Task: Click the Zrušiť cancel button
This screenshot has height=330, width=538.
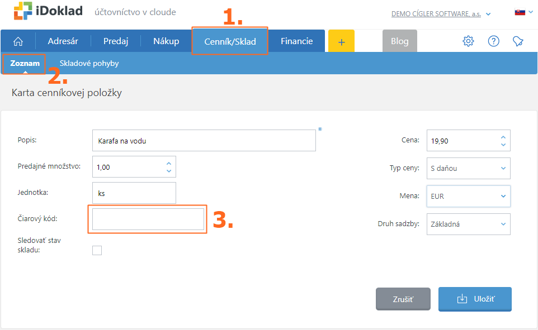Action: 403,299
